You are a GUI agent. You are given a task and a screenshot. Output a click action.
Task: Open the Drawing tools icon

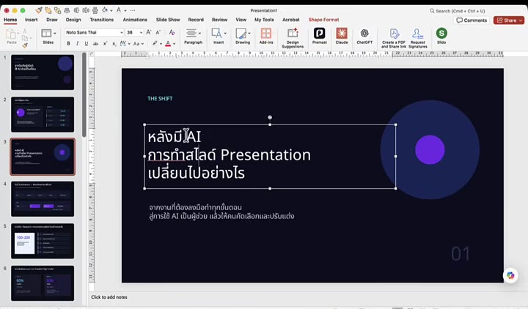pos(241,33)
